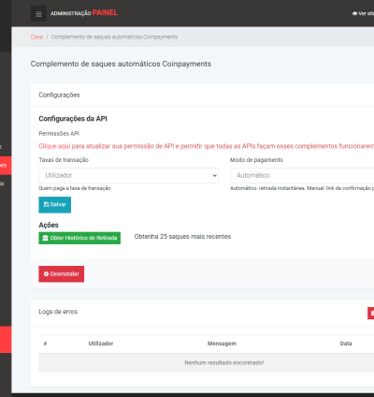Click the Utilizador column header in logs table

[x=101, y=344]
